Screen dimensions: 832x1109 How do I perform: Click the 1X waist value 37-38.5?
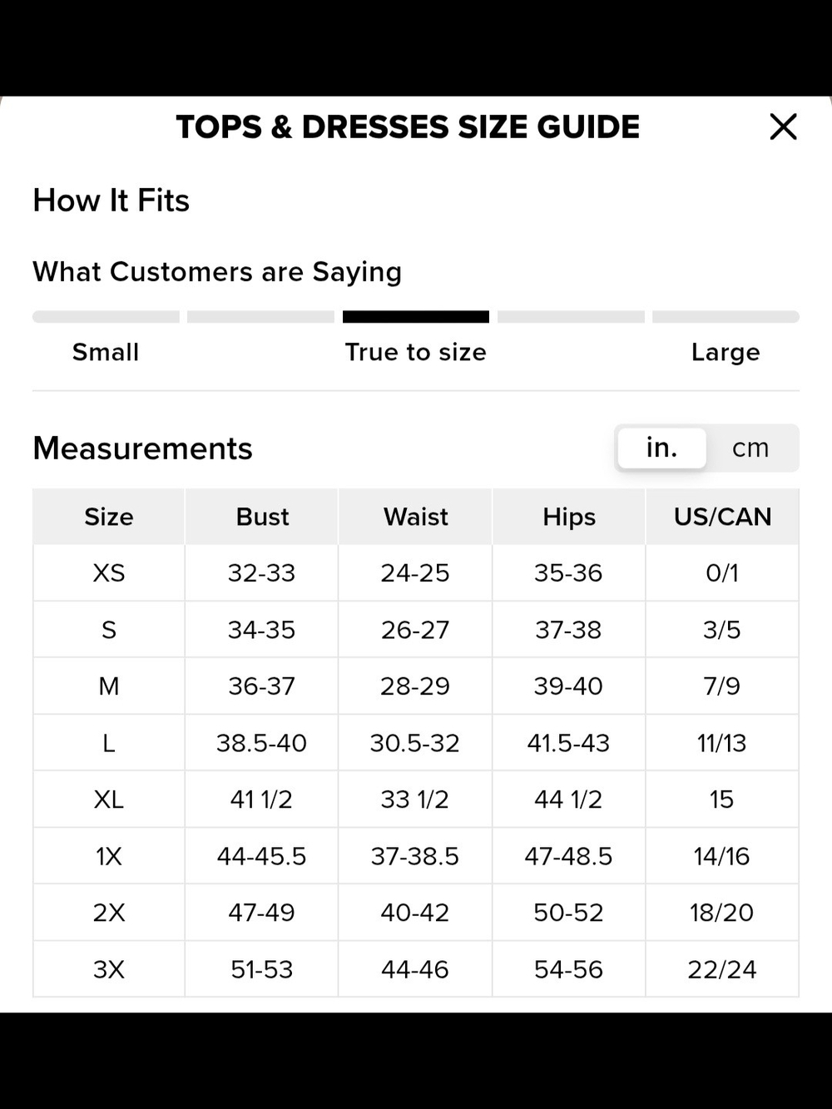point(415,856)
